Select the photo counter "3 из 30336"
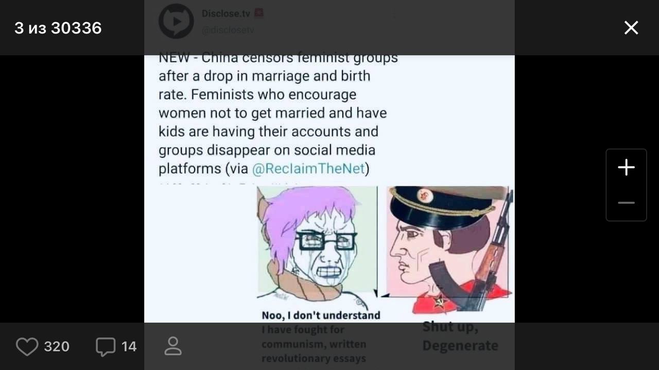The width and height of the screenshot is (659, 370). click(x=58, y=28)
